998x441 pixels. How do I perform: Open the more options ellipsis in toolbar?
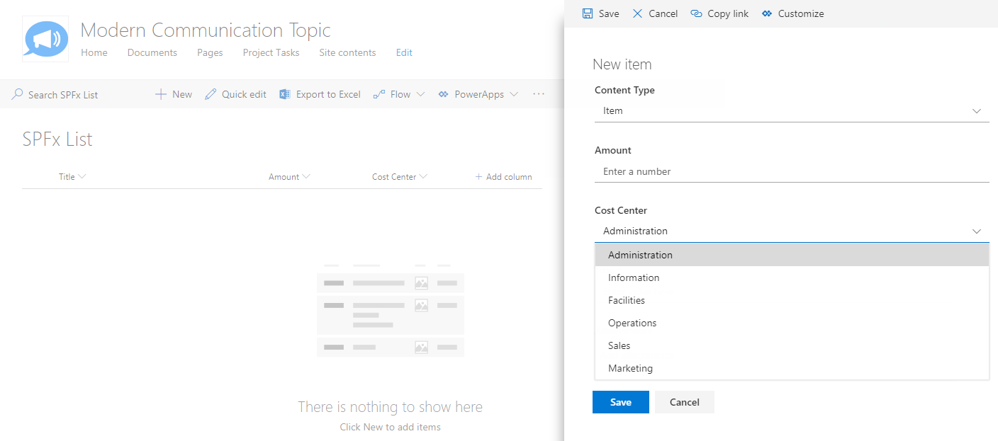click(x=539, y=94)
